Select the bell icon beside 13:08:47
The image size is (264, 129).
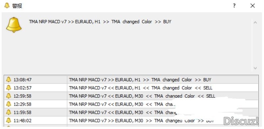pos(9,79)
